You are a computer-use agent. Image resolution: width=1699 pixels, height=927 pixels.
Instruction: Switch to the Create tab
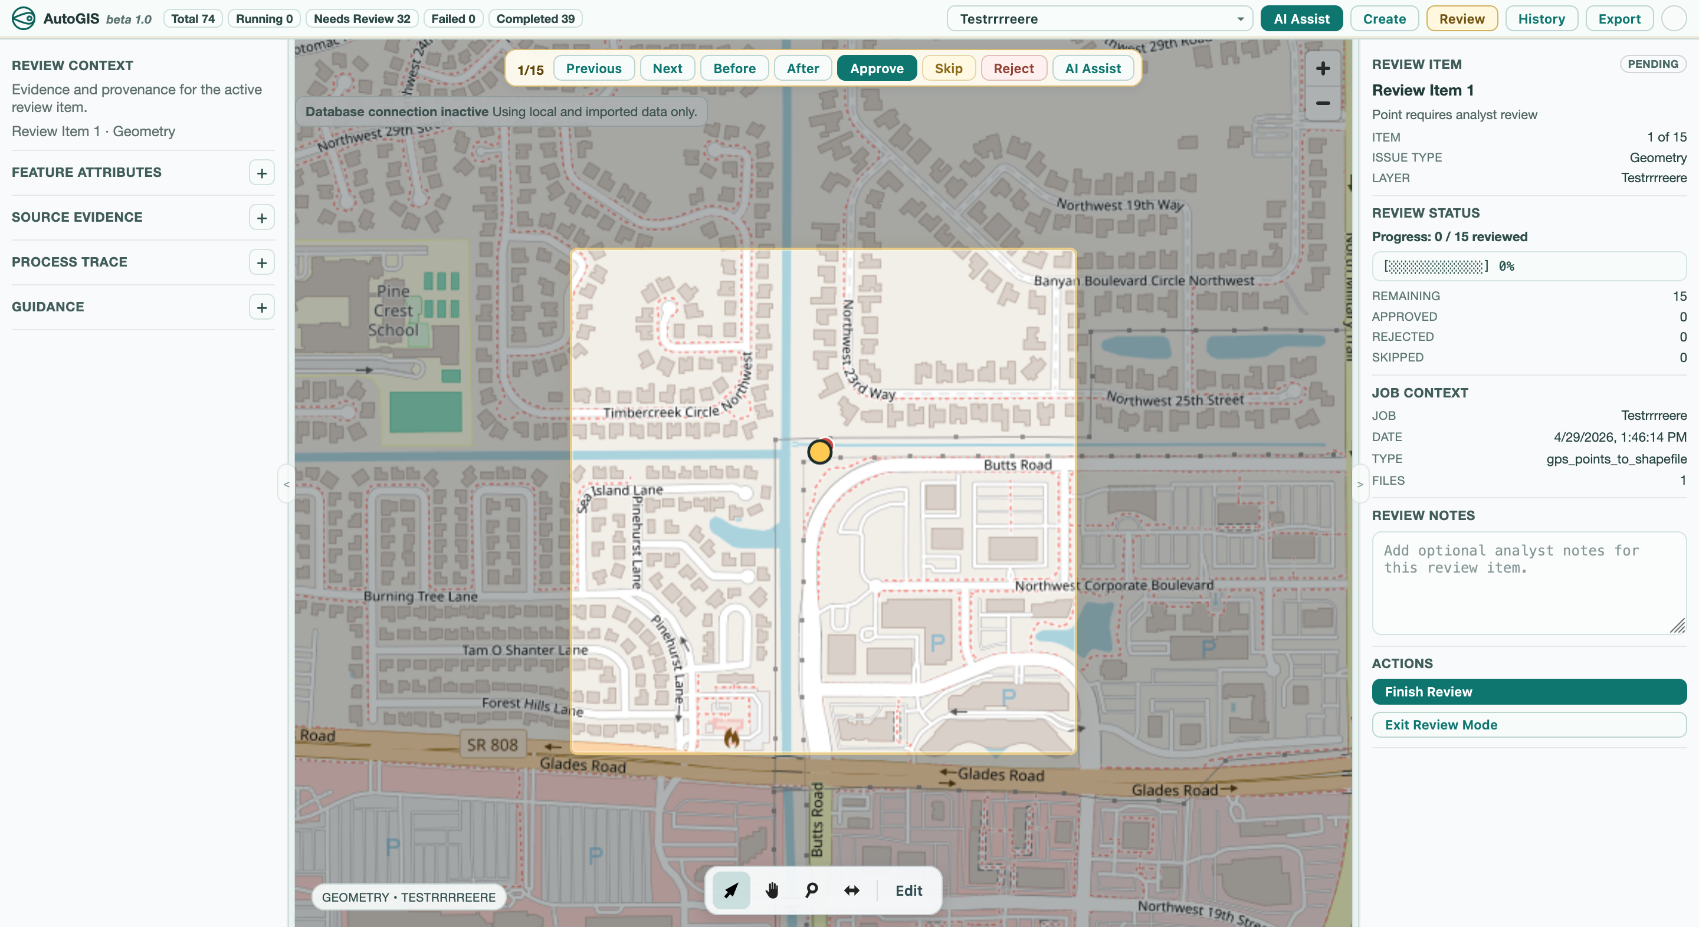click(x=1385, y=18)
